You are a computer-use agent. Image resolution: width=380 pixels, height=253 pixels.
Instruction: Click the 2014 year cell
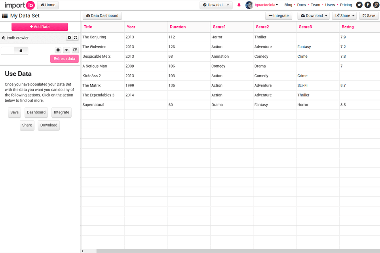click(146, 95)
